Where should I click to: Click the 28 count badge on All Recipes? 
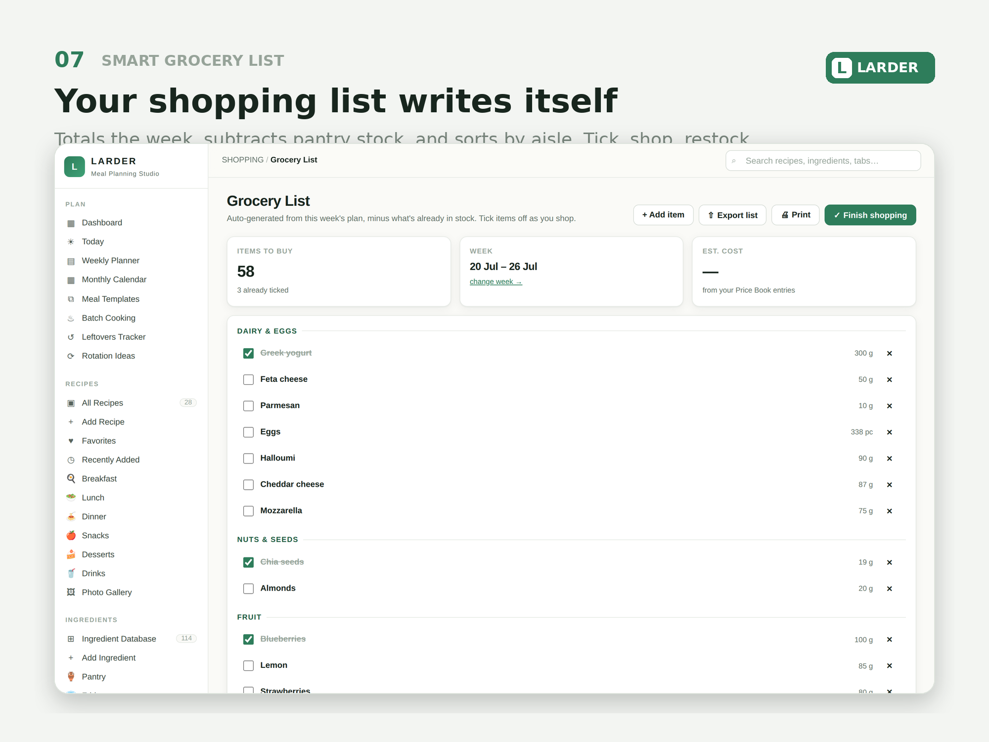point(188,403)
